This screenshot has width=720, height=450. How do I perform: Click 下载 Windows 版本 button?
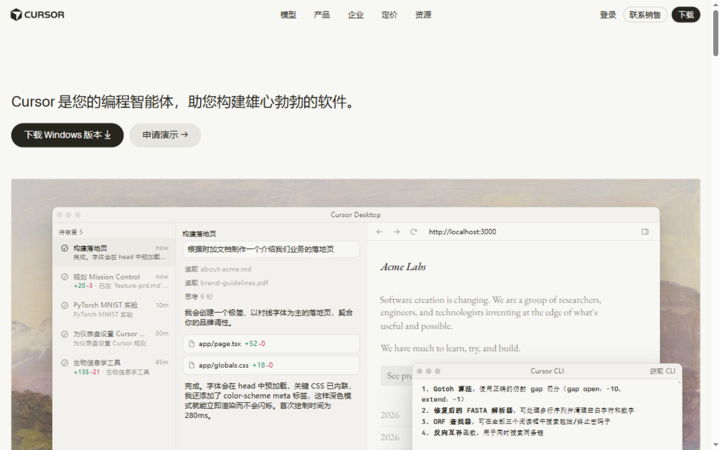pyautogui.click(x=67, y=135)
